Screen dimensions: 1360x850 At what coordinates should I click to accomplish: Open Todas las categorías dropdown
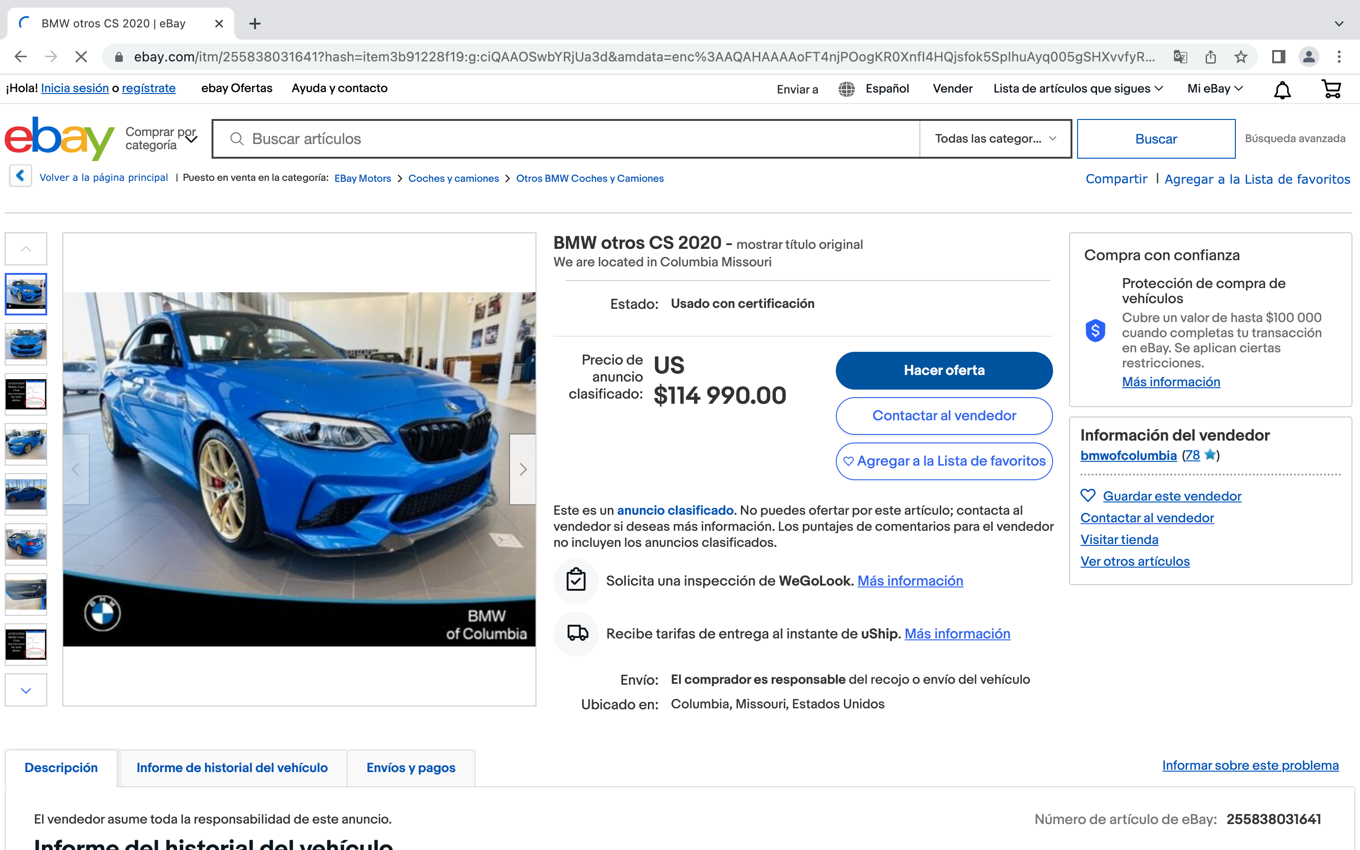pos(995,138)
